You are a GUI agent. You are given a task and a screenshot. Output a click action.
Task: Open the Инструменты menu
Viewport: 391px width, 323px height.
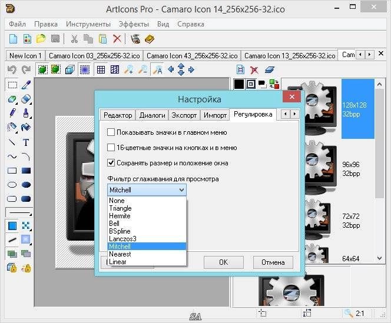[88, 24]
